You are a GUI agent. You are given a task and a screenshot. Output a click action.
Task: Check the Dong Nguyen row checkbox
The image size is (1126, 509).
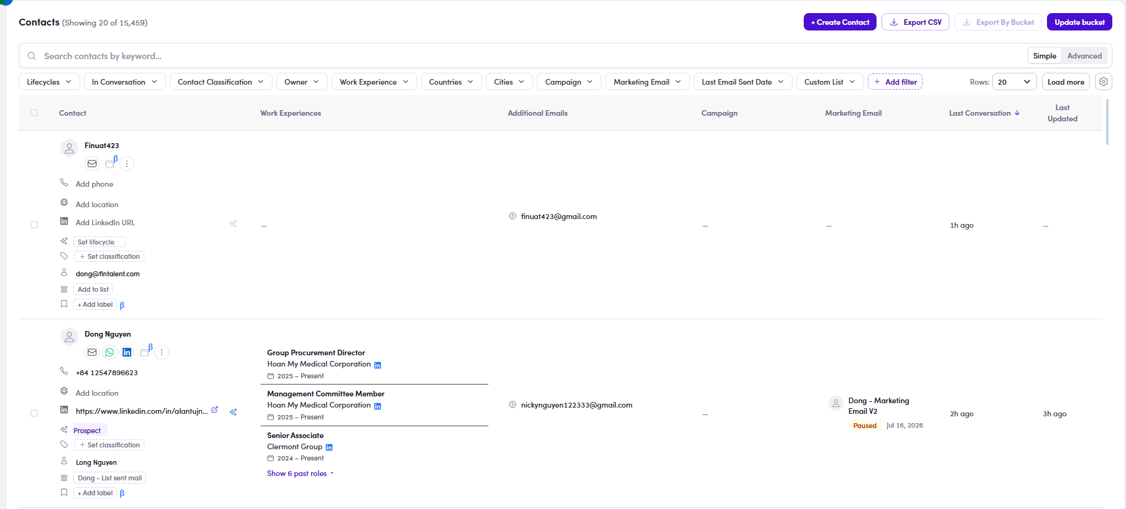click(x=34, y=413)
